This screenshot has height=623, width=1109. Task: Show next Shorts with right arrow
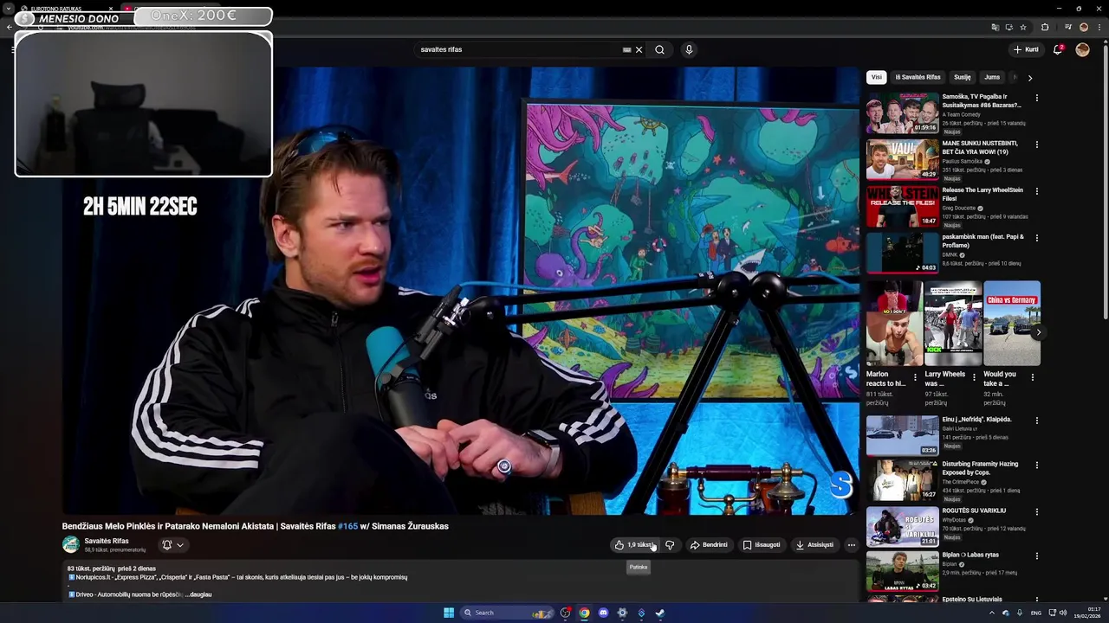(x=1039, y=332)
